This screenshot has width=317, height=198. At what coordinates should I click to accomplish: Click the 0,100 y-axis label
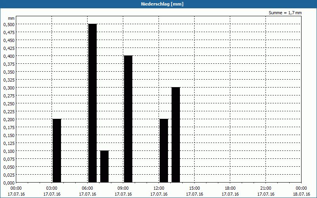click(x=9, y=151)
